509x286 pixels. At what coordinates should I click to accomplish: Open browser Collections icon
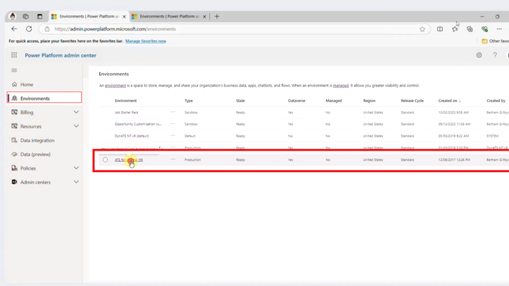[470, 29]
